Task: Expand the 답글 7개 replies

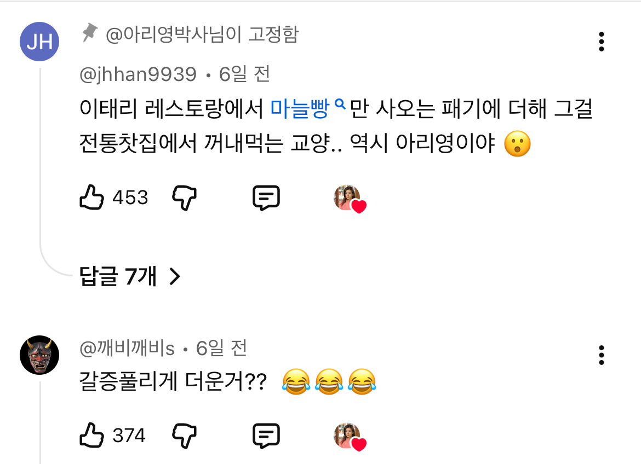Action: coord(118,277)
